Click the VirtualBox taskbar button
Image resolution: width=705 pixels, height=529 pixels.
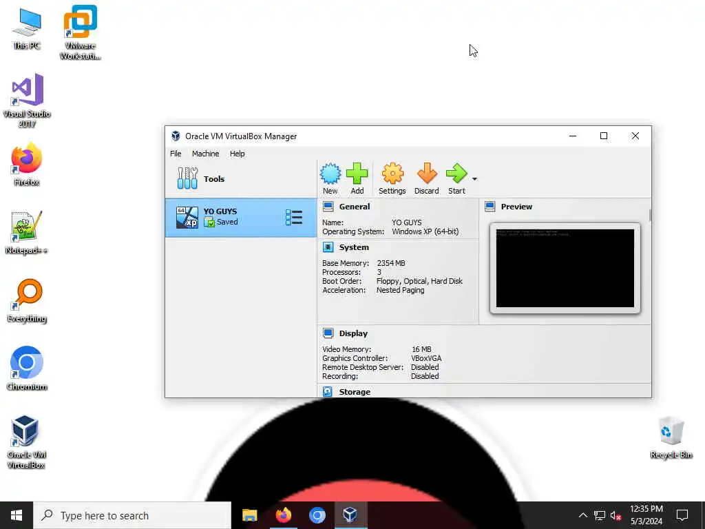350,515
